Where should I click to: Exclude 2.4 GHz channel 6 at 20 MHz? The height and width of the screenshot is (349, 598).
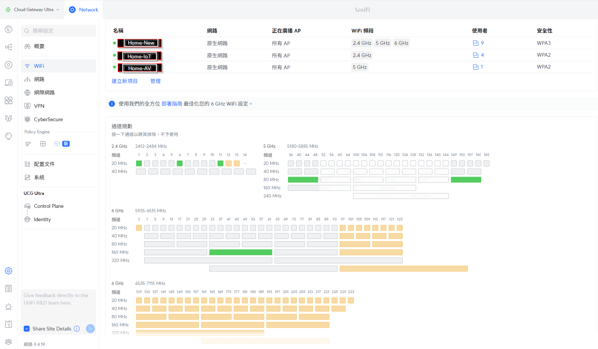[x=180, y=163]
